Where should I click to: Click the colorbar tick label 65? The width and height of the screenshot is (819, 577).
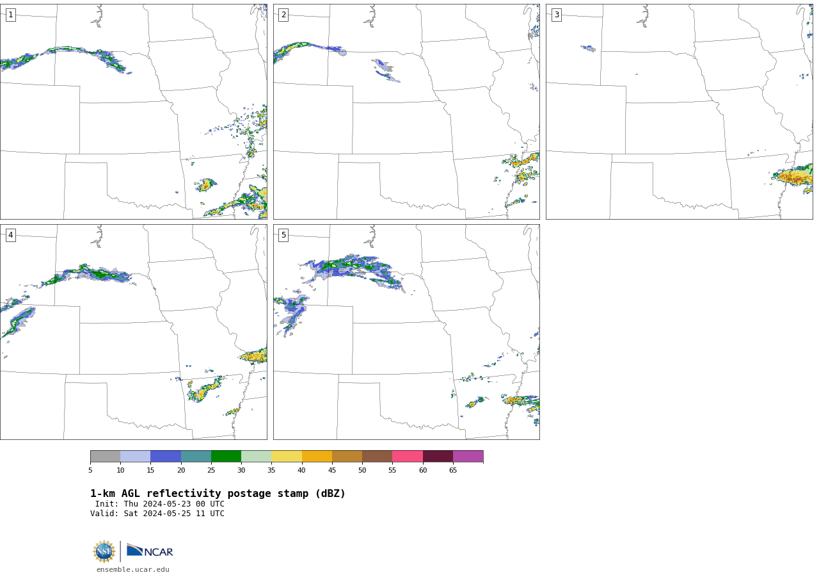pos(453,471)
